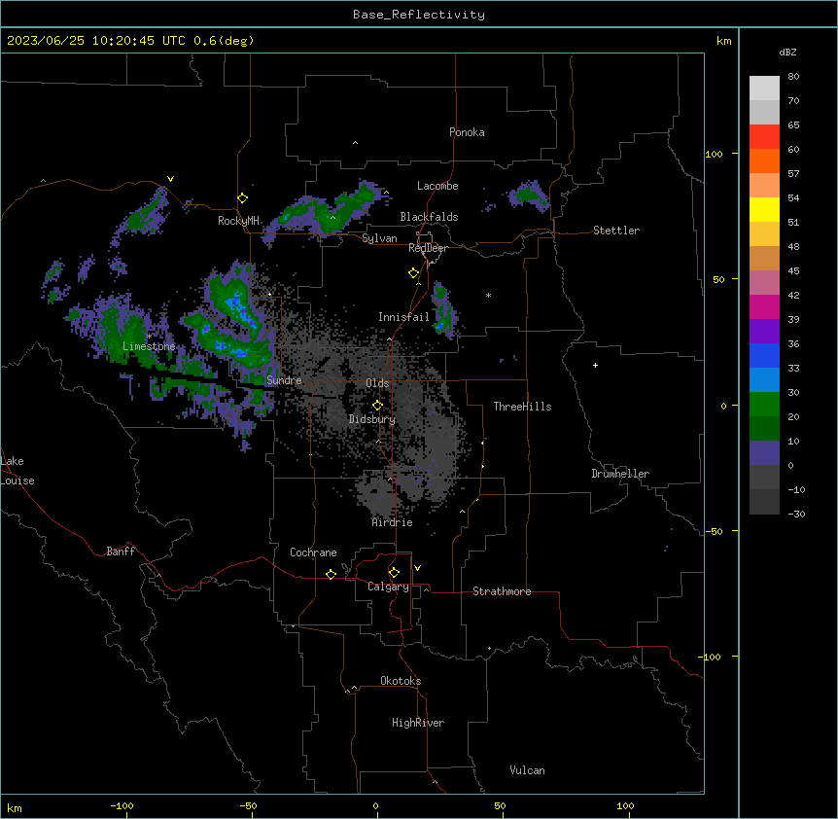Click the radar echo cell west of Stettler
The width and height of the screenshot is (838, 819).
(528, 195)
